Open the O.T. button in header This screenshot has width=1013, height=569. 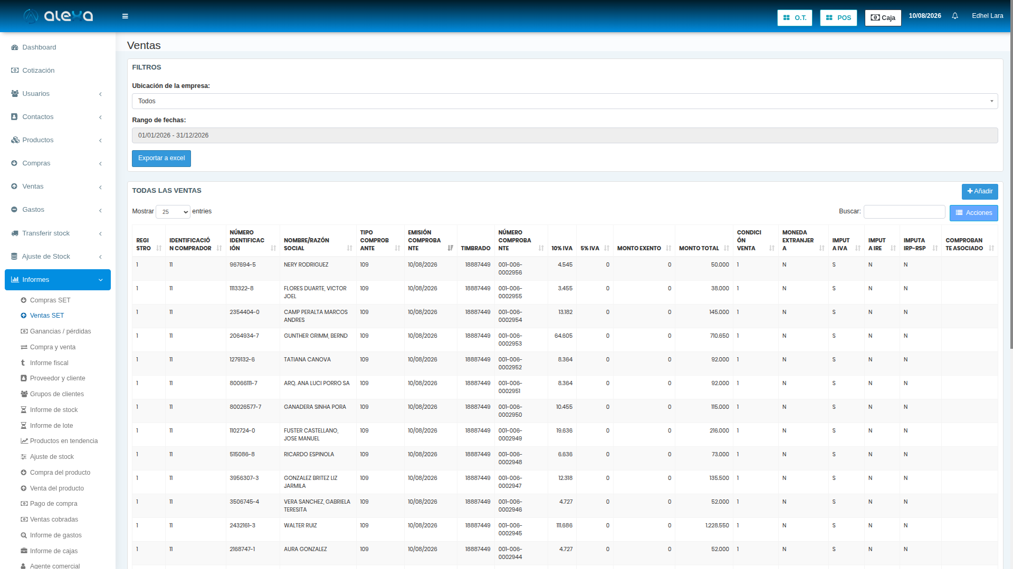tap(795, 18)
